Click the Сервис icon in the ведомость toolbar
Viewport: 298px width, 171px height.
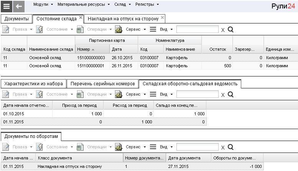119,94
